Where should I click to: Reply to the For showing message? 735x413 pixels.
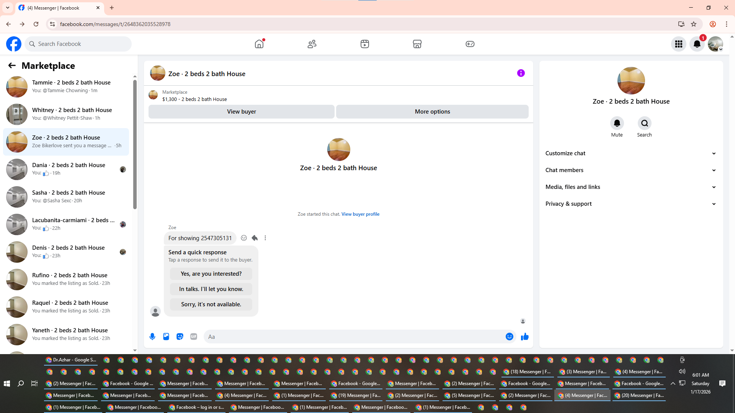pos(255,238)
